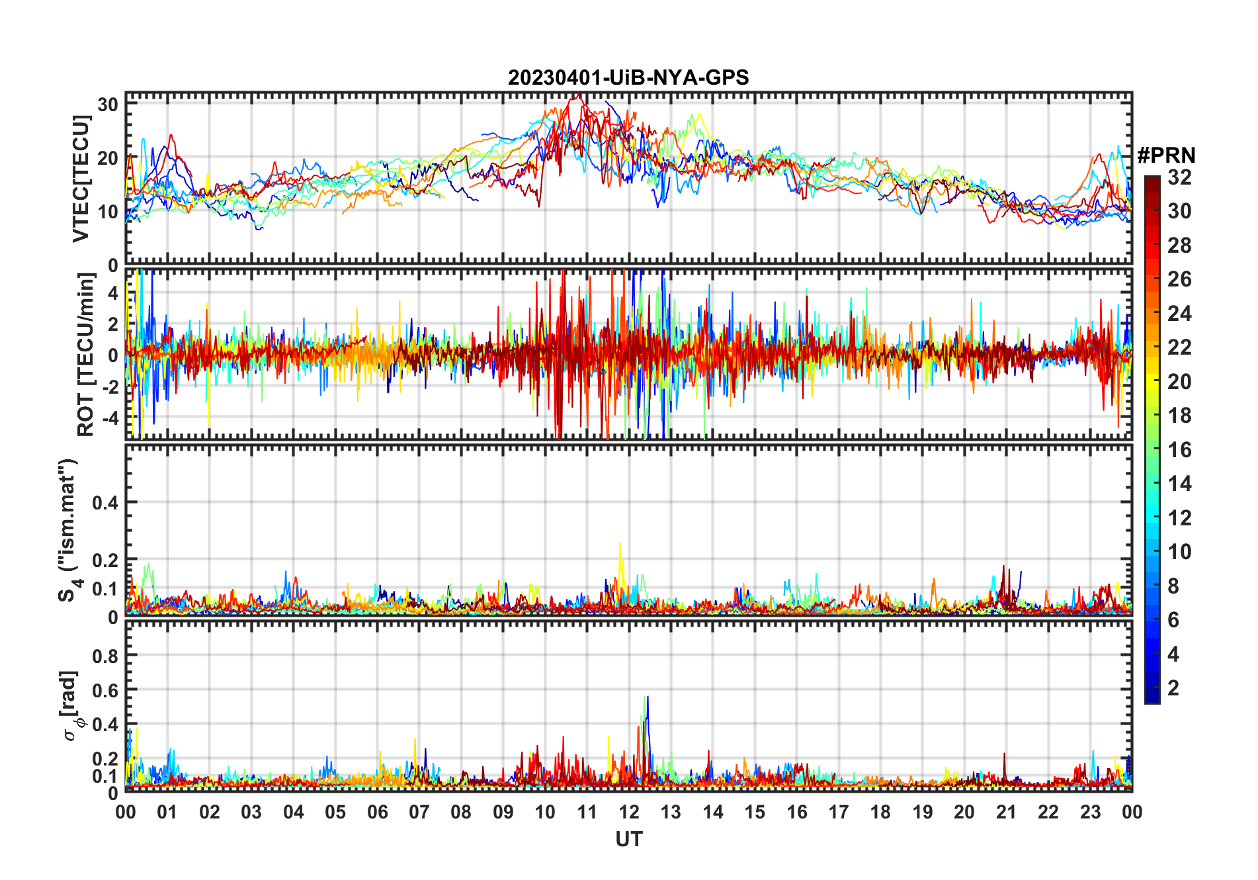Click the PRN colorbar gradient strip
The height and width of the screenshot is (880, 1258).
(1152, 439)
